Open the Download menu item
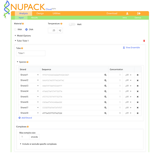 112,14
